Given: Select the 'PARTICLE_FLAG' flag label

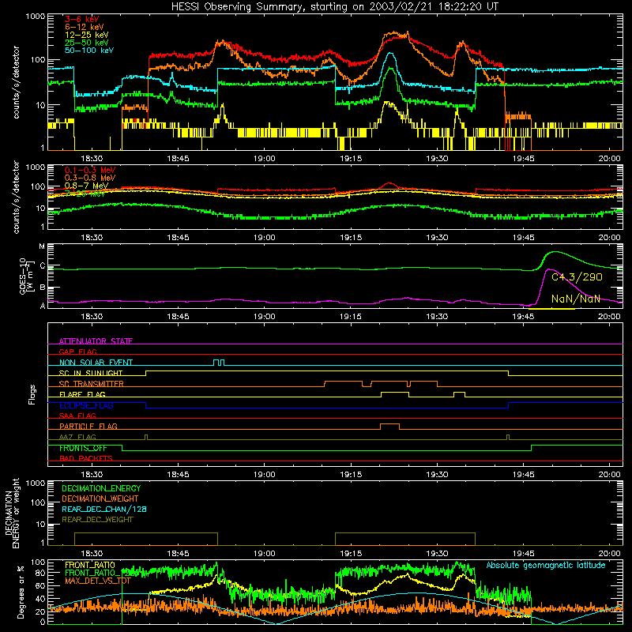Looking at the screenshot, I should pos(88,427).
